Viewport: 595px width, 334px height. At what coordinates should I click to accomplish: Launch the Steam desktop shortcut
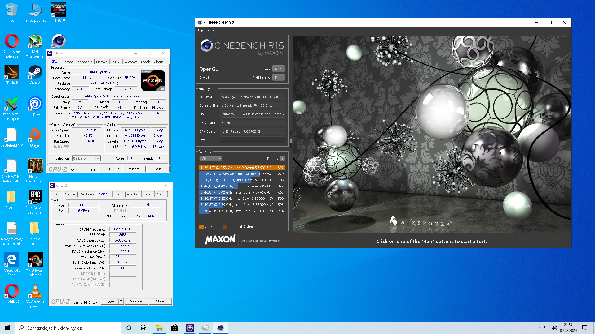click(35, 75)
